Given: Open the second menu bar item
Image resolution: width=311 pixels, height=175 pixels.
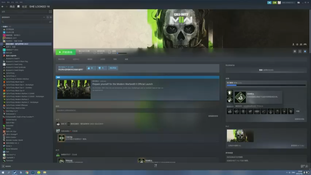Looking at the screenshot, I should click(x=8, y=2).
